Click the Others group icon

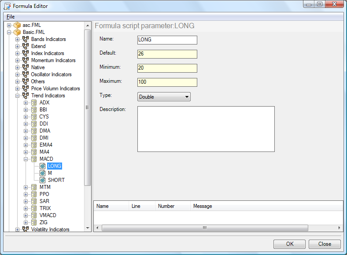pyautogui.click(x=26, y=81)
